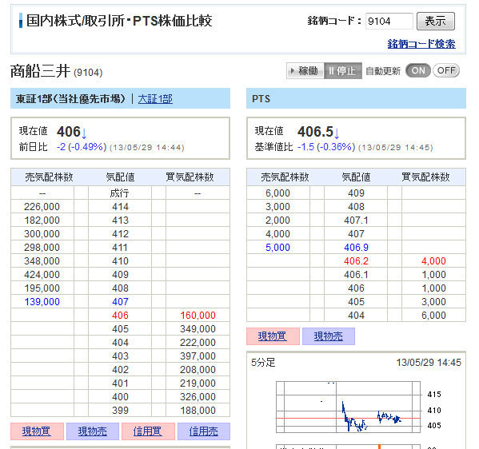The image size is (479, 449).
Task: Click TSE ask quantity 226,000
Action: [x=42, y=207]
